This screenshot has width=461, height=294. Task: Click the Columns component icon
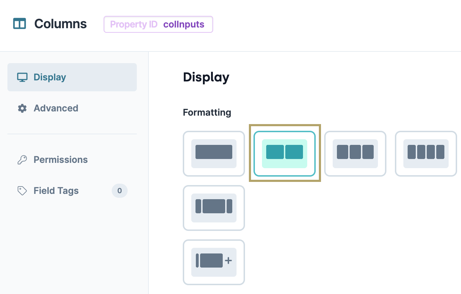pyautogui.click(x=19, y=24)
